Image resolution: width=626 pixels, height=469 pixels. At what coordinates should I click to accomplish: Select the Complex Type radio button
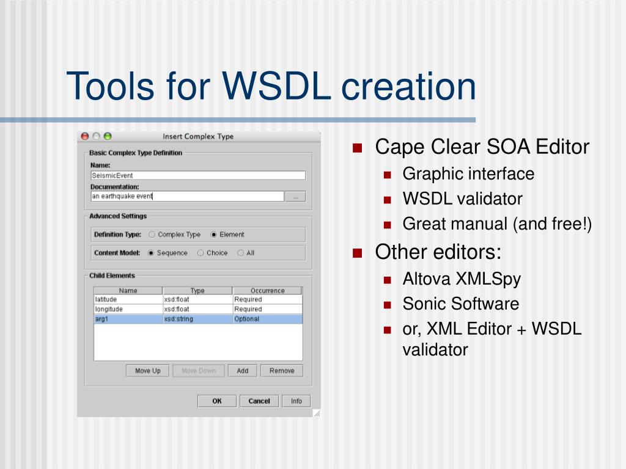click(x=152, y=234)
